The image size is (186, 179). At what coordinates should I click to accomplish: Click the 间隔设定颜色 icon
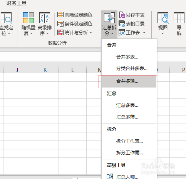coord(60,15)
